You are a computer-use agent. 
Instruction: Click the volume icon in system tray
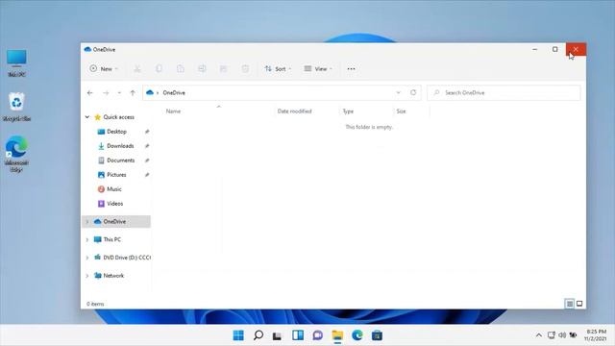(x=562, y=335)
